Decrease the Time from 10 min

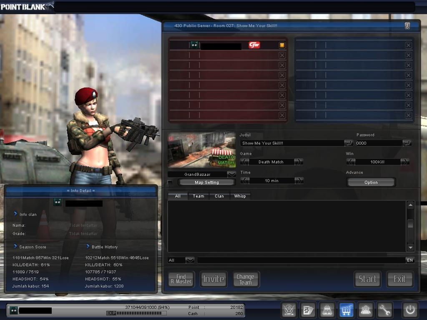coord(244,181)
